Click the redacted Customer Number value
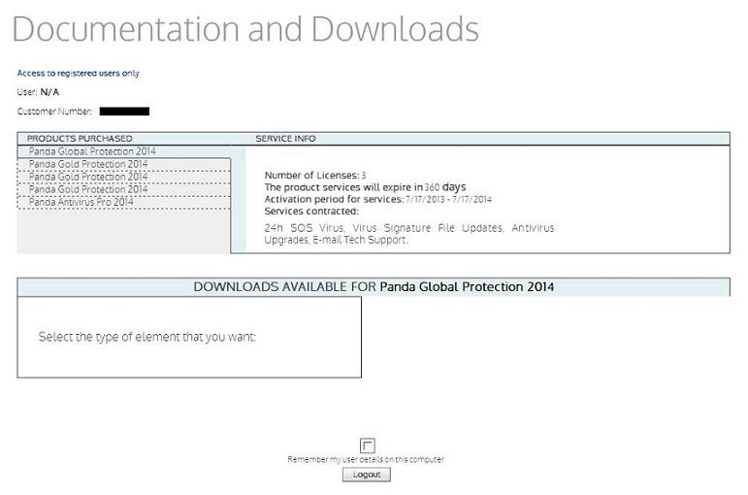 (x=124, y=112)
